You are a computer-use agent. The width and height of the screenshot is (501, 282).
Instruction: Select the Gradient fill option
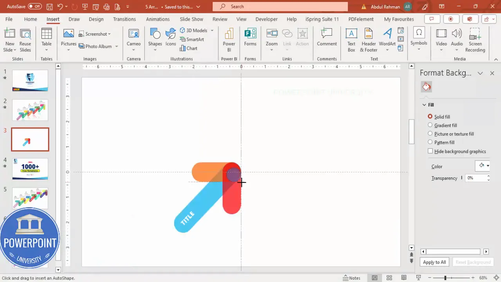pyautogui.click(x=430, y=125)
